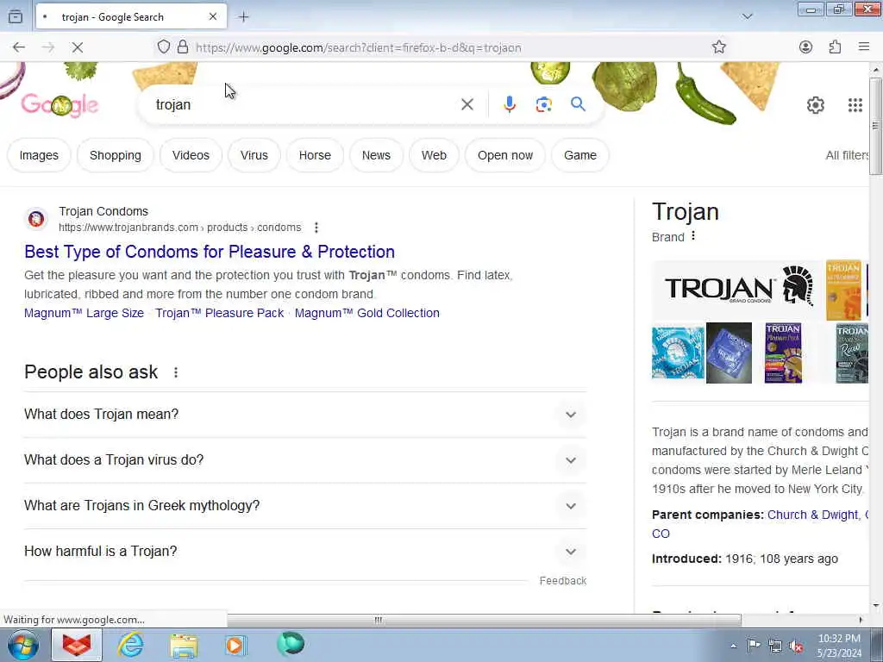
Task: Open a new tab with plus button
Action: [x=243, y=17]
